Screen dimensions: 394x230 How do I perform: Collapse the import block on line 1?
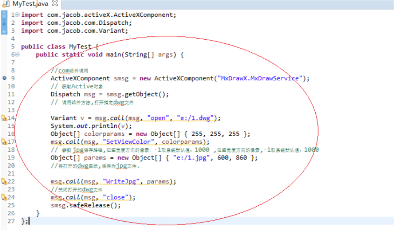(17, 15)
